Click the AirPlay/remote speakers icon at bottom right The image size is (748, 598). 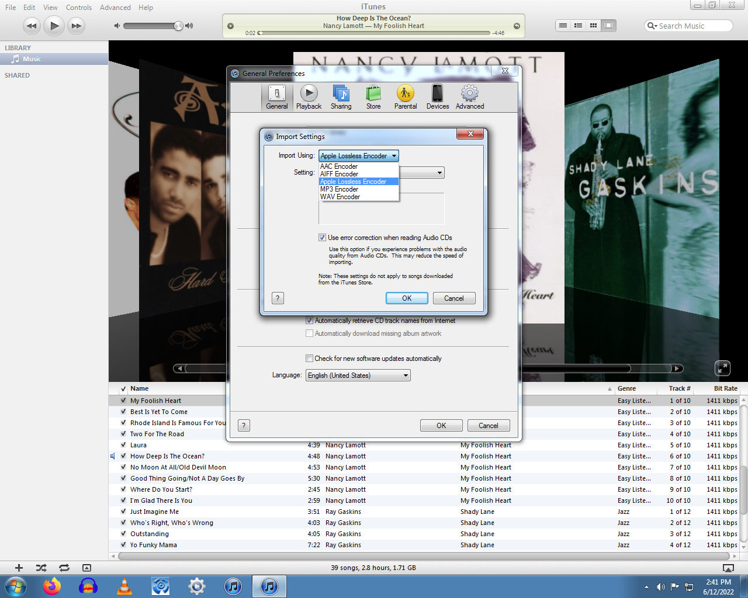pyautogui.click(x=728, y=568)
